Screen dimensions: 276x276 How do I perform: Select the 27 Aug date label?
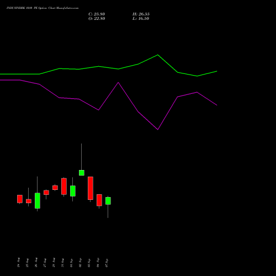[45, 263]
